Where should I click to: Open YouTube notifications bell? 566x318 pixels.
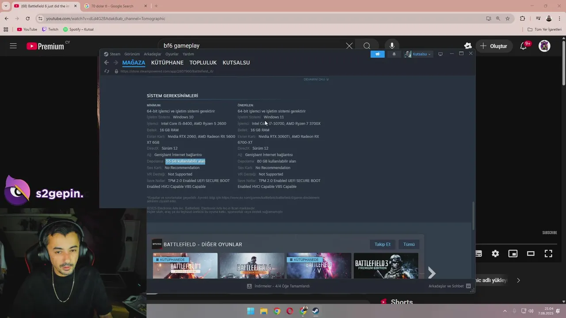click(524, 46)
